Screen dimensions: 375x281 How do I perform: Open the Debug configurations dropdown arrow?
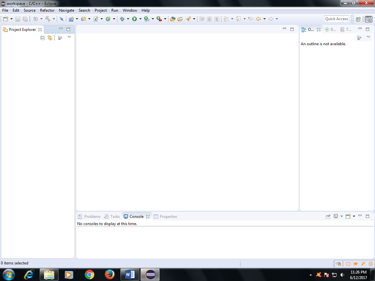[129, 19]
